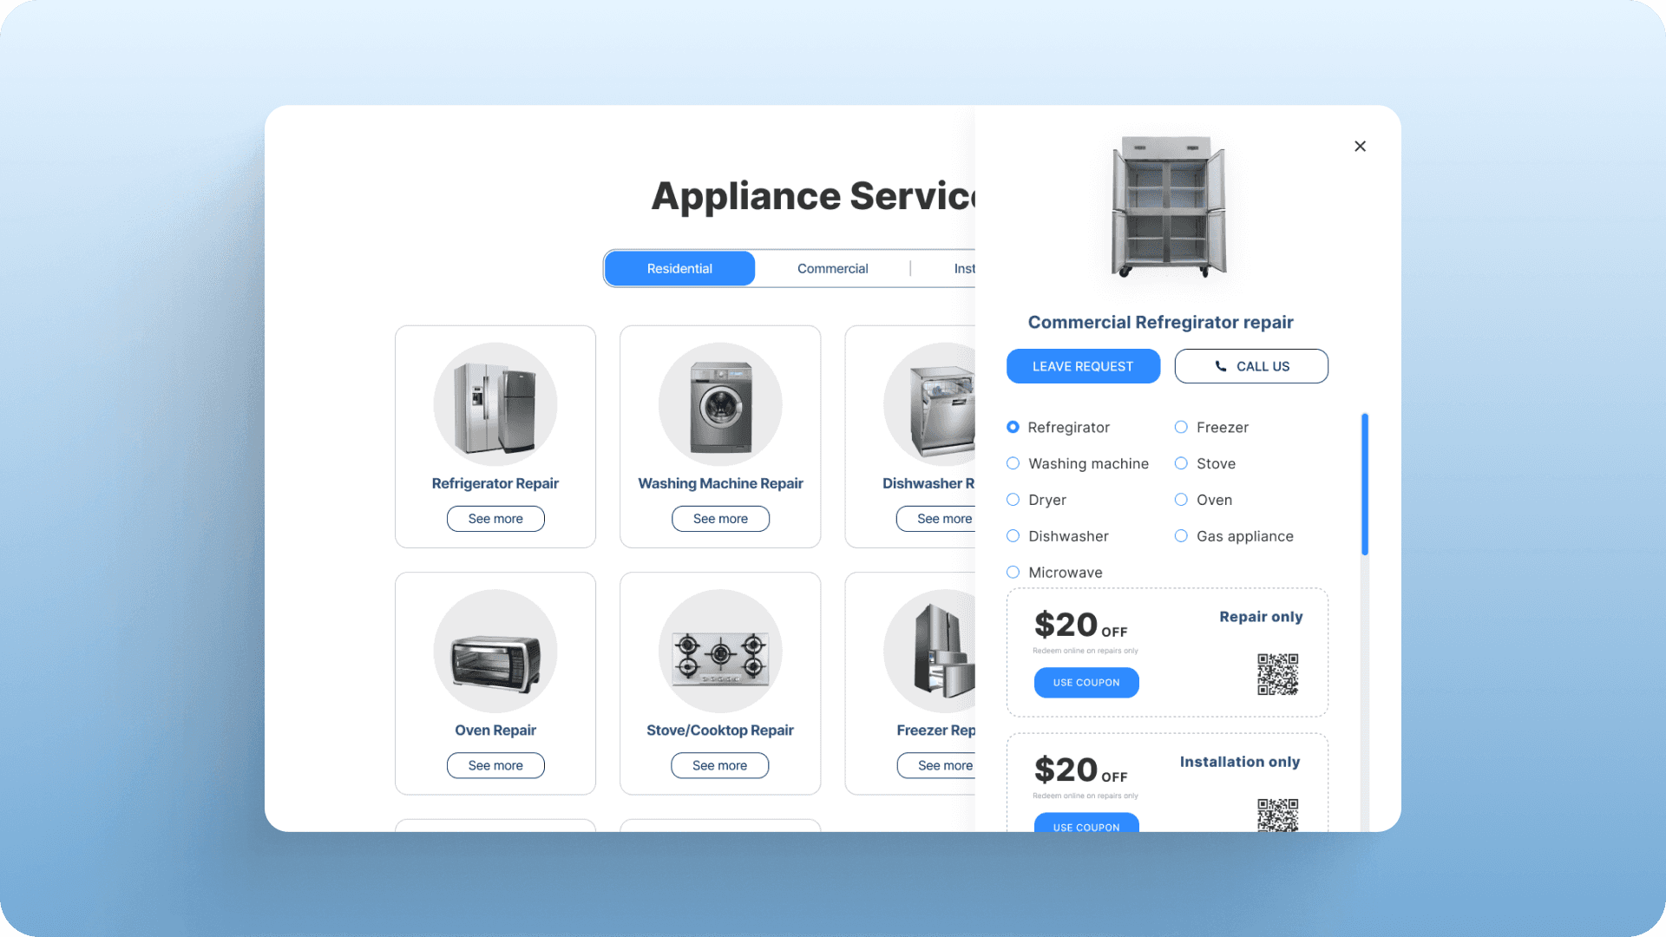Click See more under Washing Machine Repair

[x=720, y=519]
